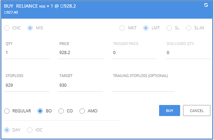Click the refresh icon in order header
Screen dimensions: 214x140
click(x=206, y=5)
